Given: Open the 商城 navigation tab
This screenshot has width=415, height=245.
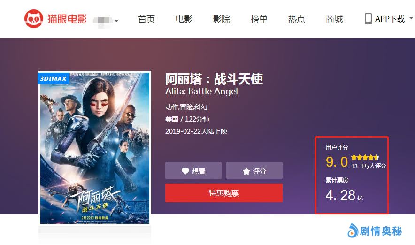Looking at the screenshot, I should (x=334, y=19).
